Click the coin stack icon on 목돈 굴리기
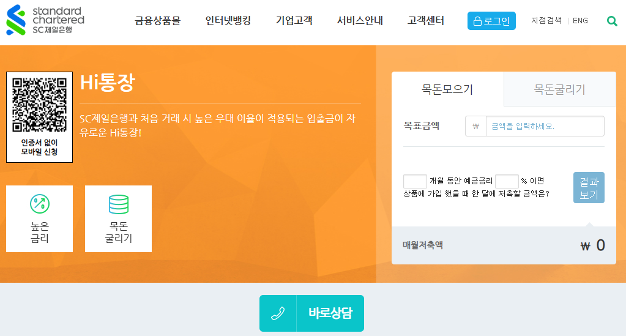This screenshot has width=626, height=336. coord(119,204)
